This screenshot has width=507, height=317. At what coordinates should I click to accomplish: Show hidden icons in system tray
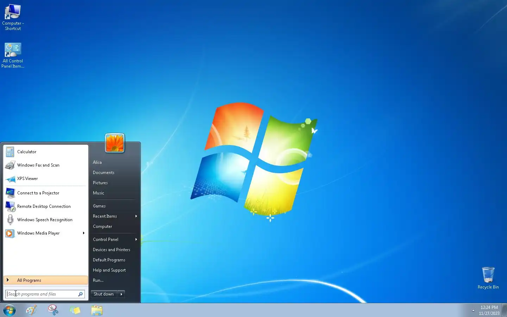click(473, 310)
